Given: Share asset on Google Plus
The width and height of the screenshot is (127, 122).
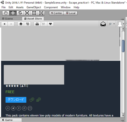Looking at the screenshot, I should click(x=24, y=108).
